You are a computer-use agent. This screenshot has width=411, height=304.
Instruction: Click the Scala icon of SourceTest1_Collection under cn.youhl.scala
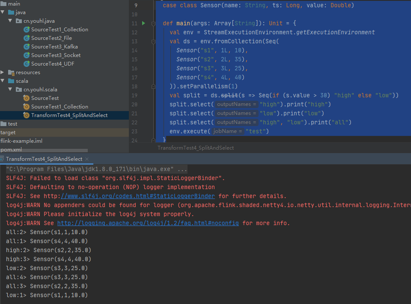[26, 107]
